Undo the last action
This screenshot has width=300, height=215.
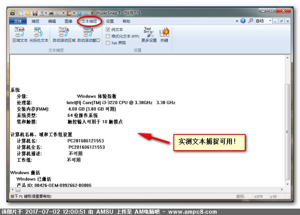[79, 13]
